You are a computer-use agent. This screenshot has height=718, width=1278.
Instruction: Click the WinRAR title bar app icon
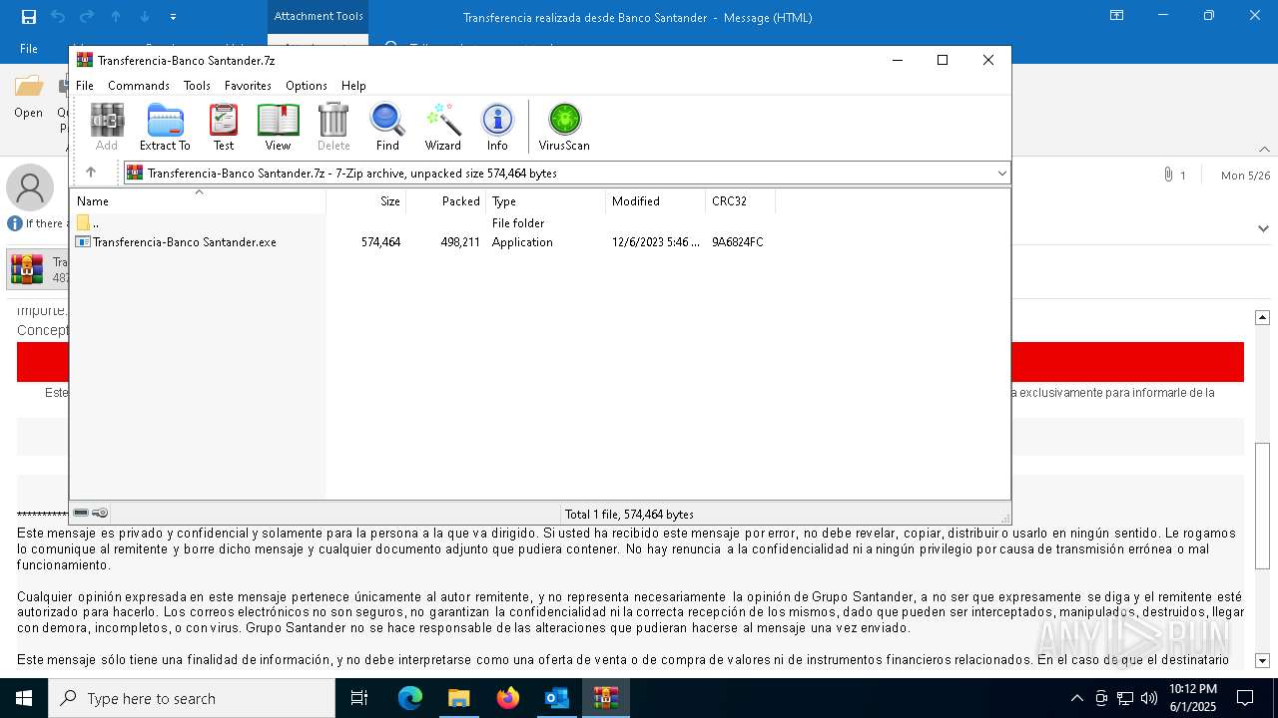84,60
